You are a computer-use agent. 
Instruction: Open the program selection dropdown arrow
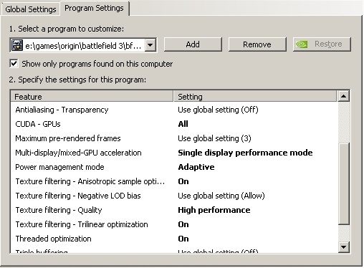coord(150,45)
